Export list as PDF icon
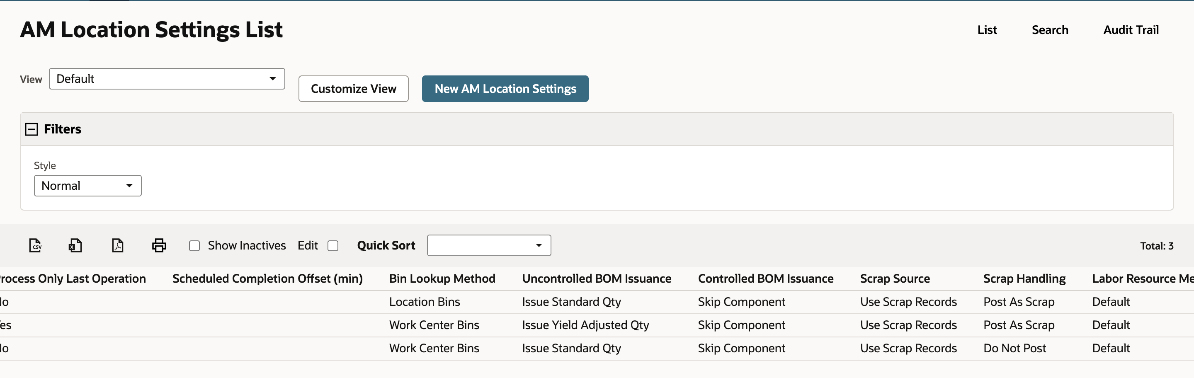Image resolution: width=1194 pixels, height=378 pixels. click(118, 245)
